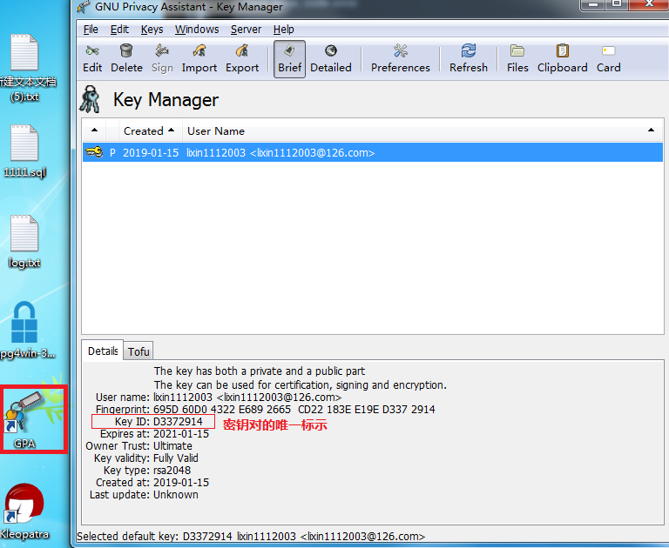Open the File menu
669x548 pixels.
pyautogui.click(x=91, y=30)
